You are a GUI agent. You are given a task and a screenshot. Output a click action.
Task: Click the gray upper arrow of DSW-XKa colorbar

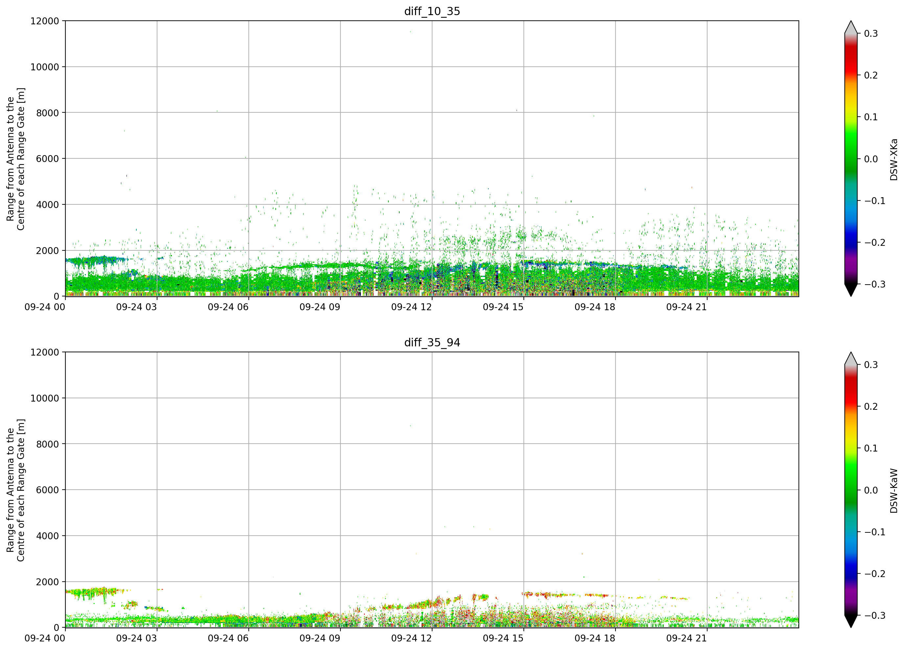(851, 28)
